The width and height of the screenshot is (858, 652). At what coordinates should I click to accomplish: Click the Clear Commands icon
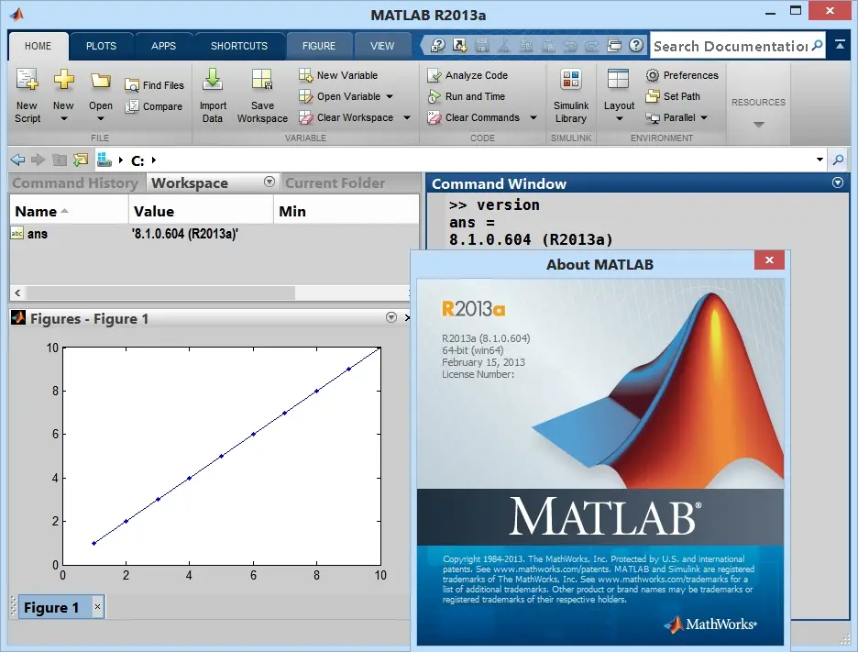click(434, 117)
